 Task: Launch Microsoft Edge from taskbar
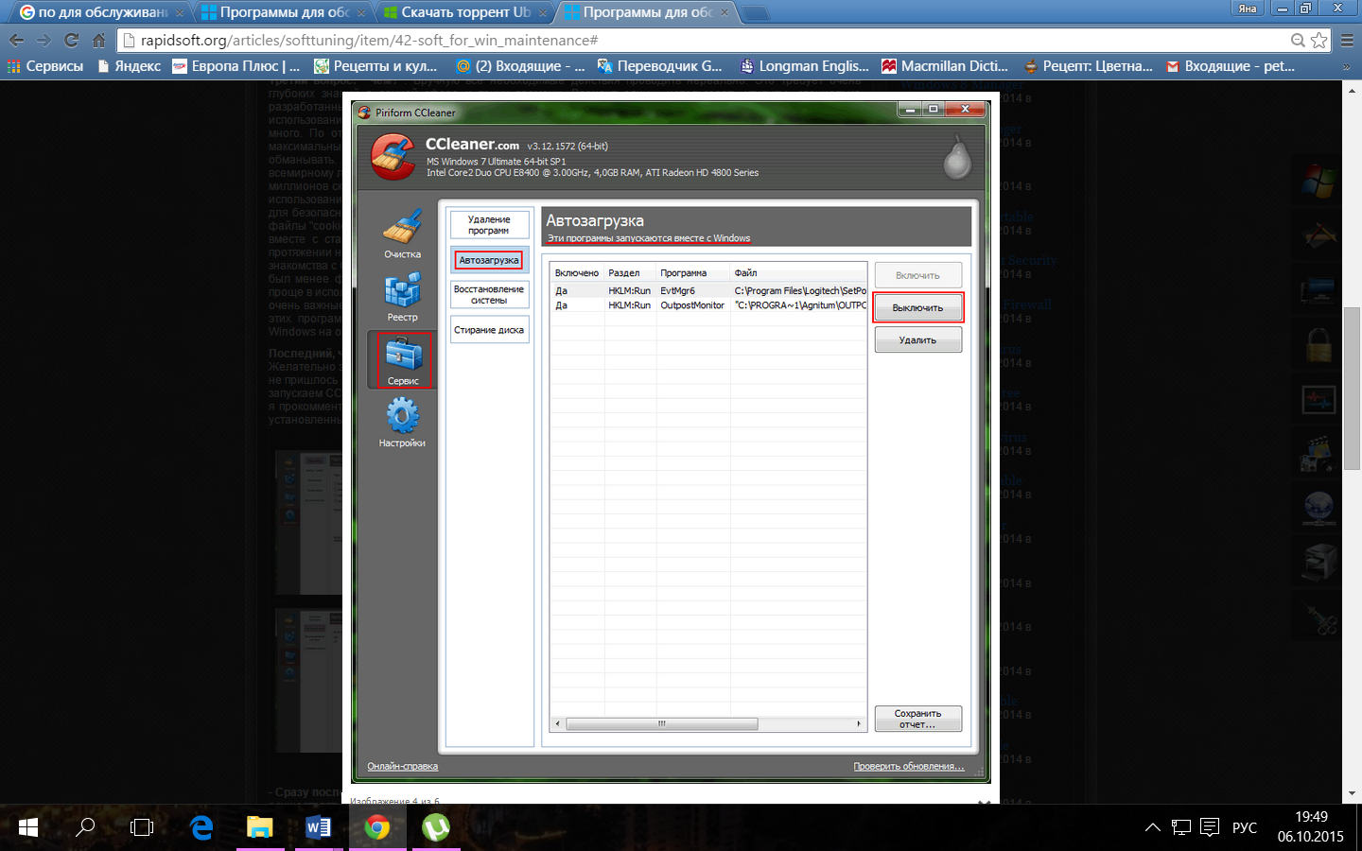(x=201, y=827)
